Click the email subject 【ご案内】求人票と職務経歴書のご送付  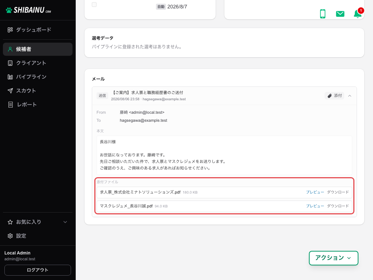(147, 93)
